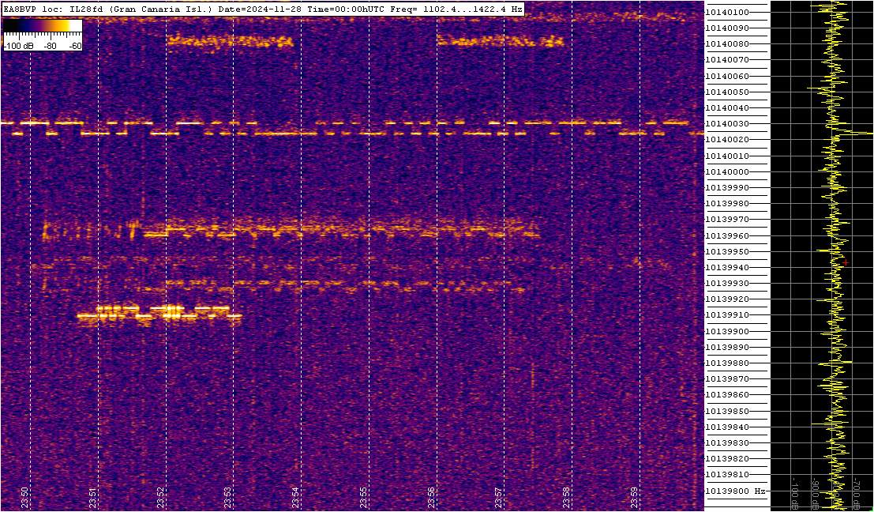The width and height of the screenshot is (874, 512).
Task: Click the 10139900 frequency label
Action: click(727, 331)
